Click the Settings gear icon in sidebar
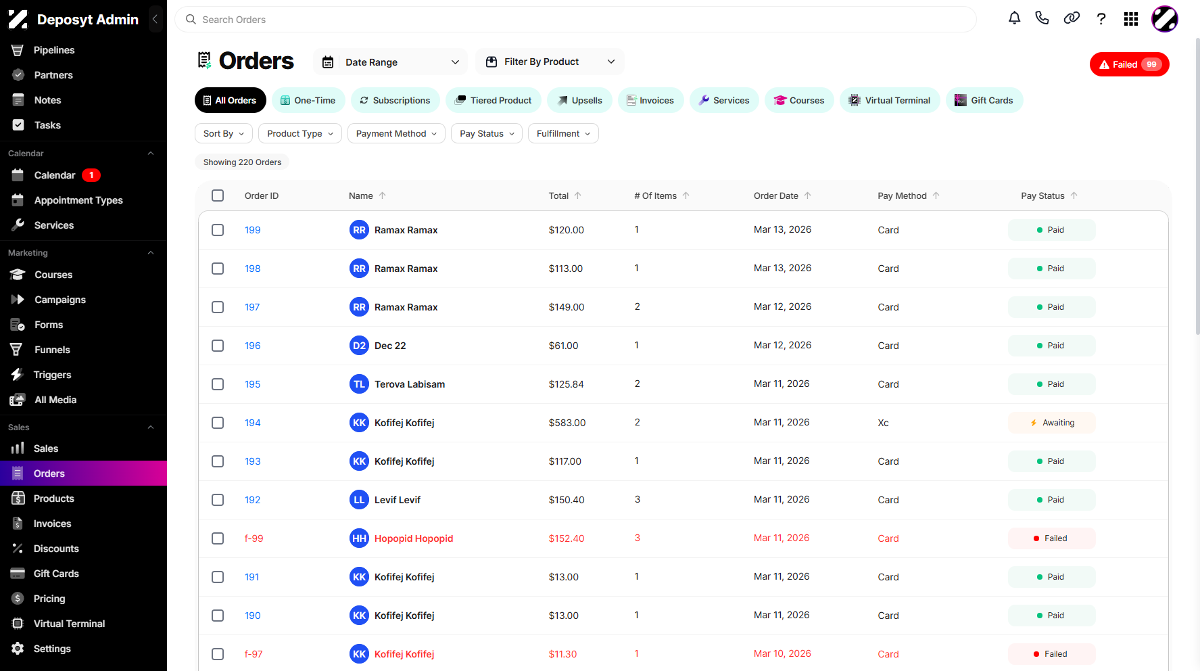The height and width of the screenshot is (671, 1200). [x=18, y=649]
